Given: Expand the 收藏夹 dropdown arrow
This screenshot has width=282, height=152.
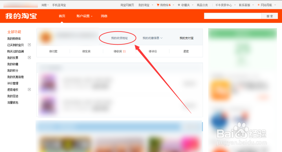Looking at the screenshot, I should point(193,5).
